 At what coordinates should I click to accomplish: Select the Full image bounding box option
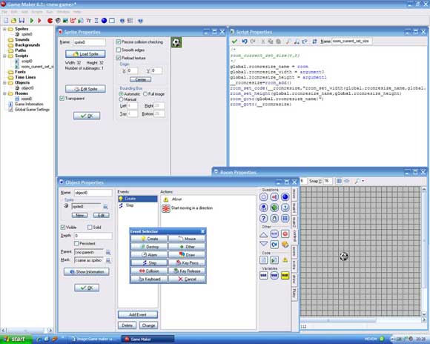click(x=145, y=94)
